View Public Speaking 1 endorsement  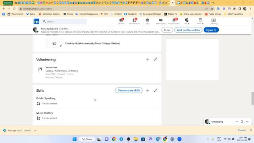pos(49,103)
